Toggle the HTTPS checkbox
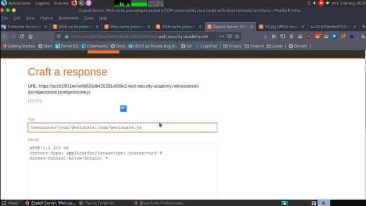Viewport: 366px width, 206px height. 124,109
